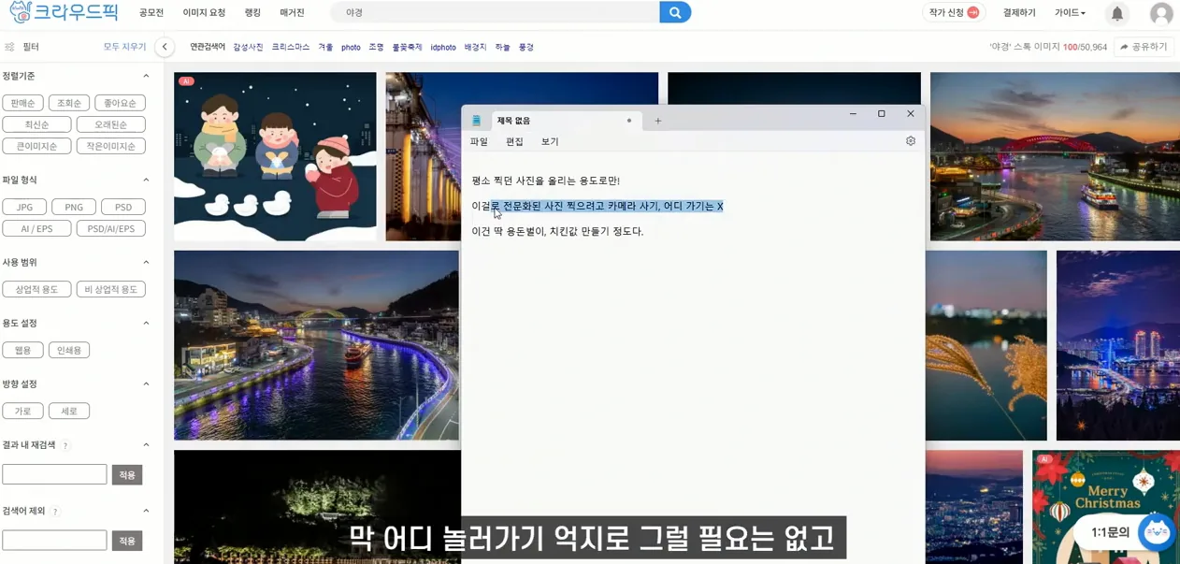Image resolution: width=1180 pixels, height=564 pixels.
Task: Open the 가이드 dropdown menu
Action: coord(1070,13)
